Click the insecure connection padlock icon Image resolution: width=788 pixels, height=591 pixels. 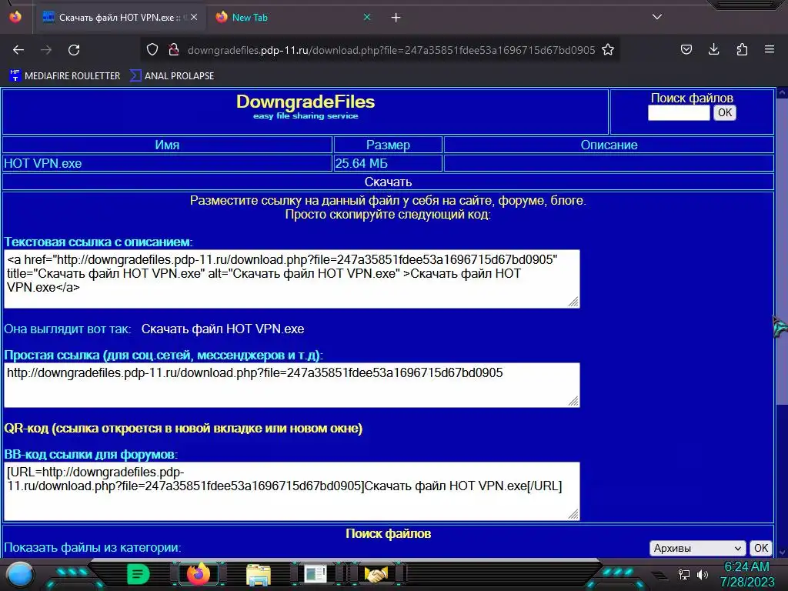point(174,49)
